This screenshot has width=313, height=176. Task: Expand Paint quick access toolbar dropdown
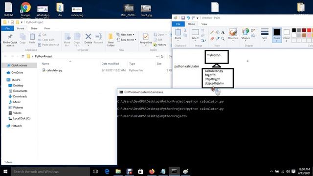(198, 18)
